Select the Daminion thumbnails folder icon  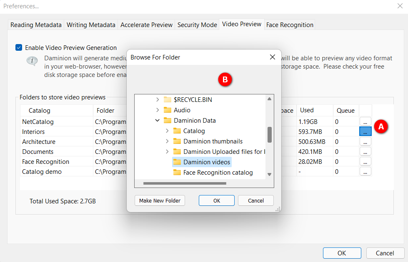pos(177,141)
